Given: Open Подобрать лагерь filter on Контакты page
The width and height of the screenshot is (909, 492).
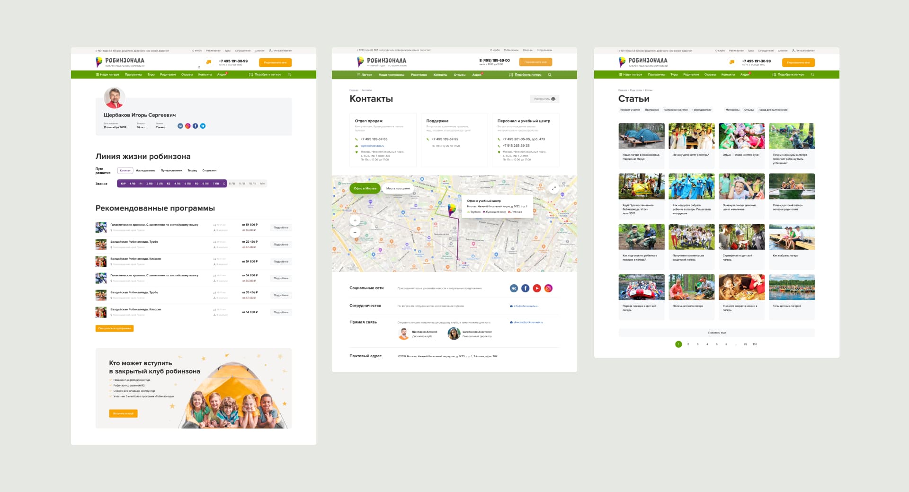Looking at the screenshot, I should point(525,75).
